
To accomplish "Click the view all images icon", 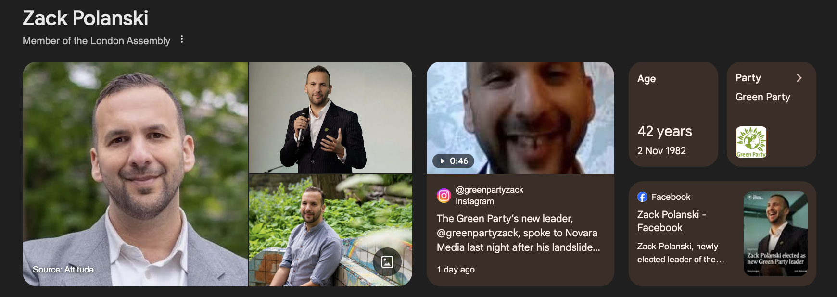I will [x=387, y=261].
